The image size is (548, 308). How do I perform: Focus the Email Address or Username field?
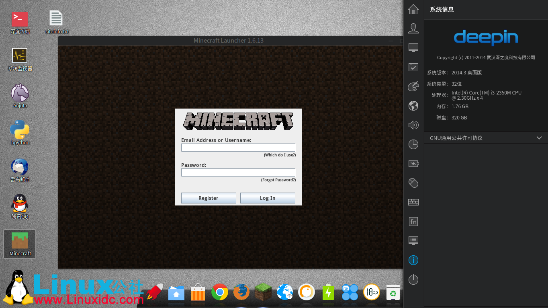coord(238,148)
